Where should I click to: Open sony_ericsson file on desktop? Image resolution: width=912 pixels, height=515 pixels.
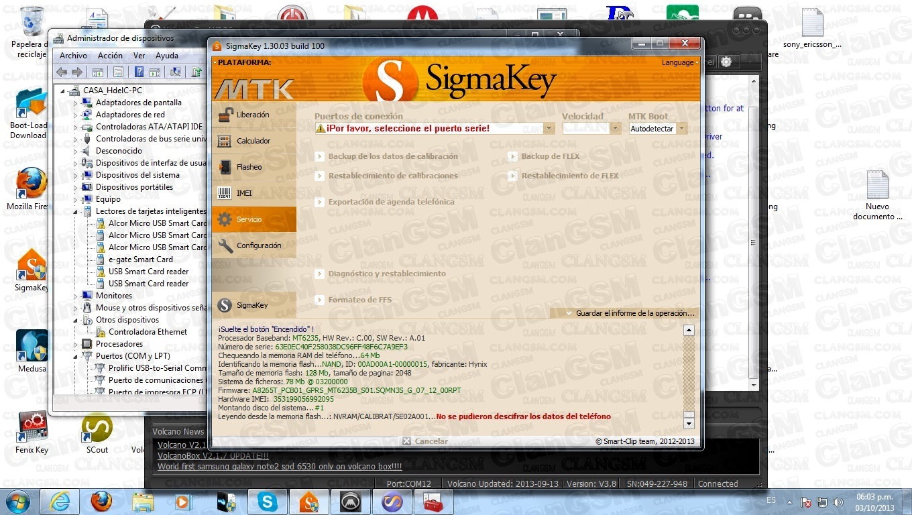click(x=812, y=28)
